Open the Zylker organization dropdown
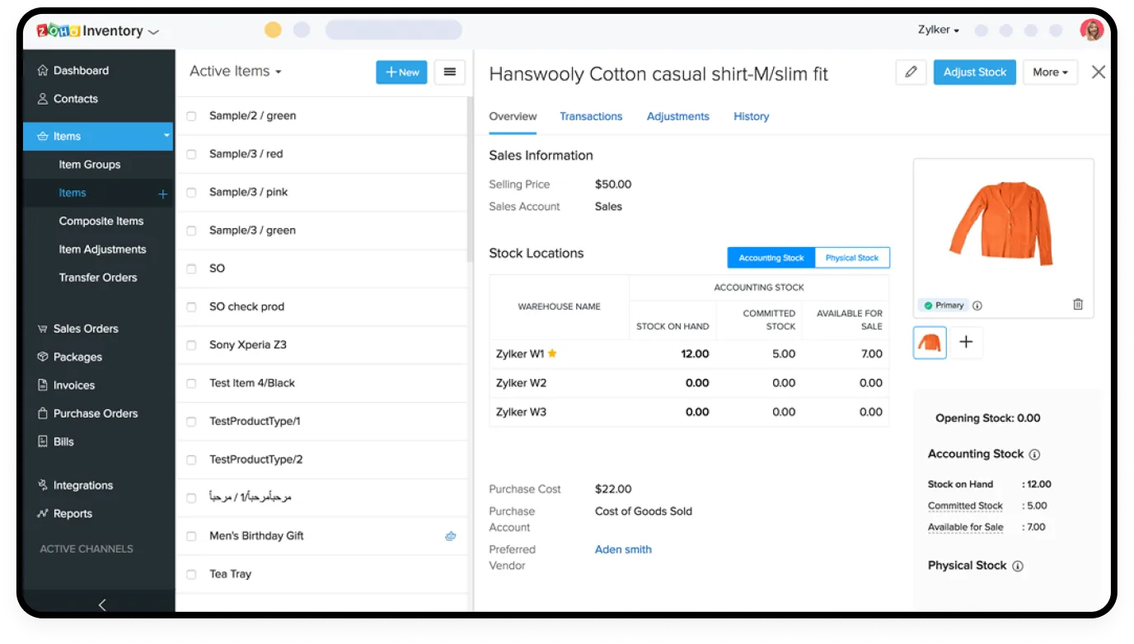The width and height of the screenshot is (1134, 644). 939,30
